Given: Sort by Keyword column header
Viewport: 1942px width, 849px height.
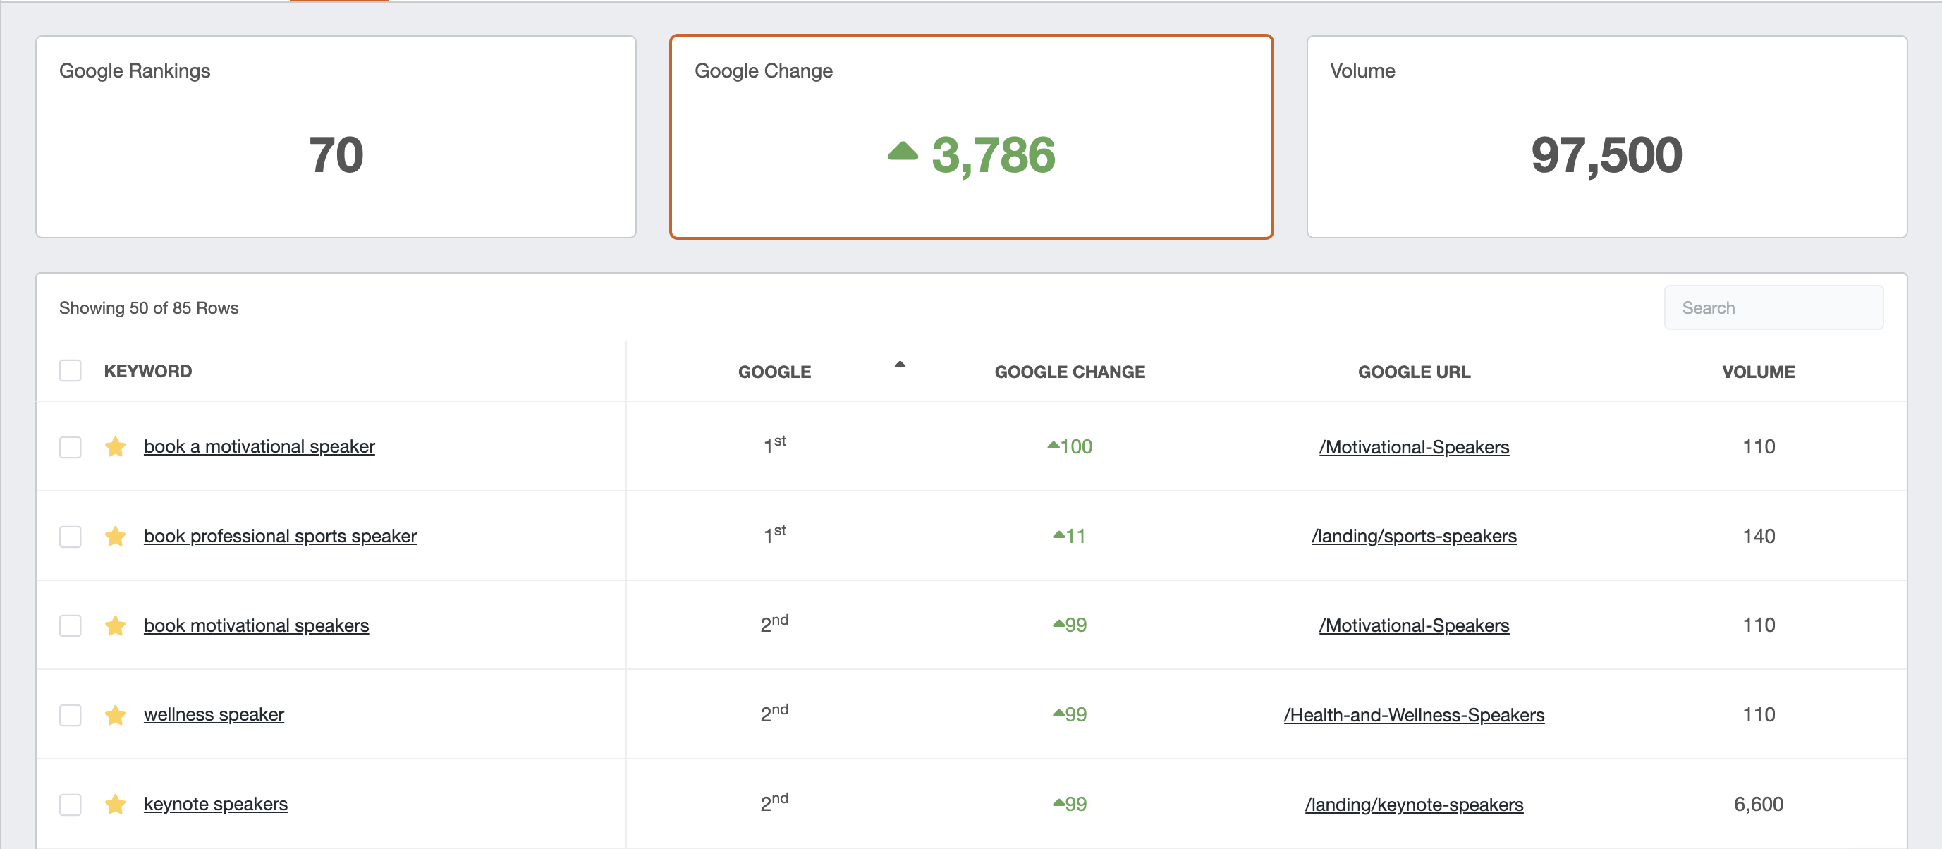Looking at the screenshot, I should pyautogui.click(x=148, y=371).
